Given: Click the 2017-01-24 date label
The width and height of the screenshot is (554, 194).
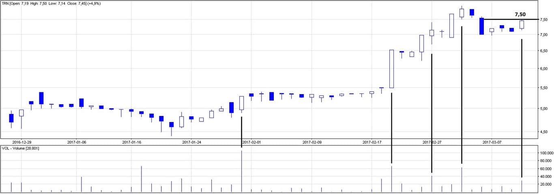Looking at the screenshot, I should tap(191, 142).
